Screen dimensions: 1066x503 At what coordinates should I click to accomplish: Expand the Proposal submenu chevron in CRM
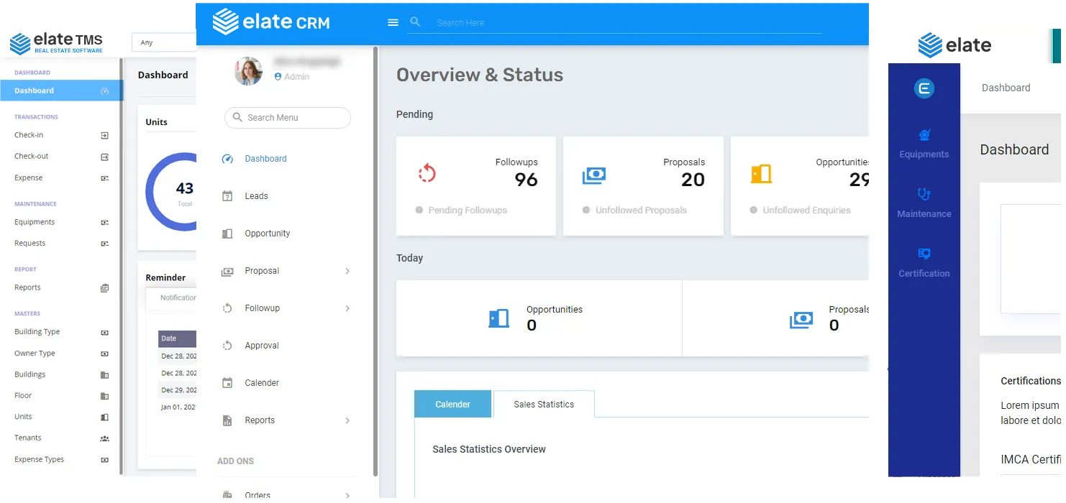click(347, 271)
